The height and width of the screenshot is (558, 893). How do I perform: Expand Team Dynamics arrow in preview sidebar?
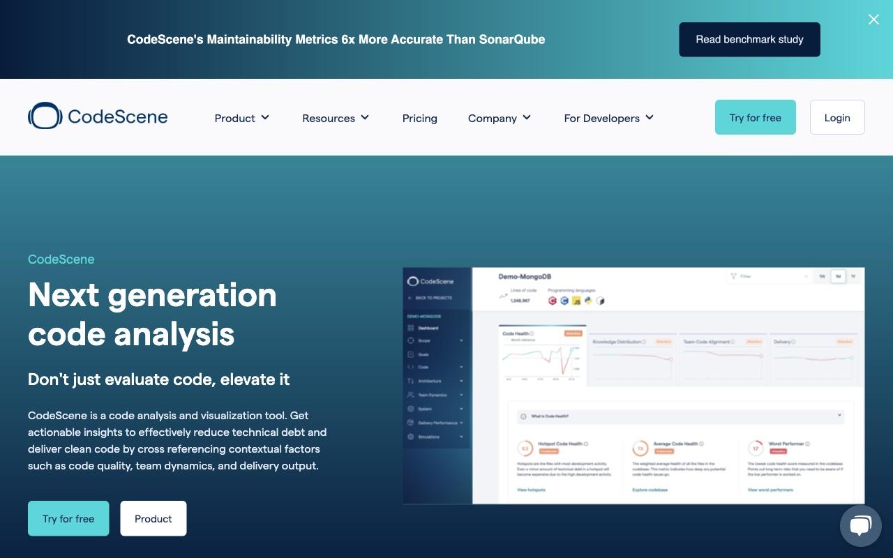[x=461, y=395]
